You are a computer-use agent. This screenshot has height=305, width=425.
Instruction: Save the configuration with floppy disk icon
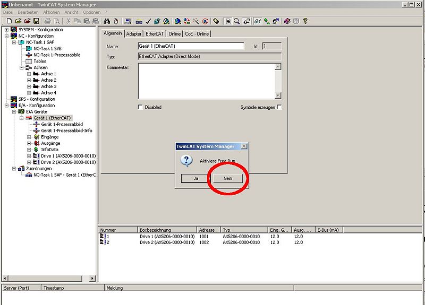[36, 21]
